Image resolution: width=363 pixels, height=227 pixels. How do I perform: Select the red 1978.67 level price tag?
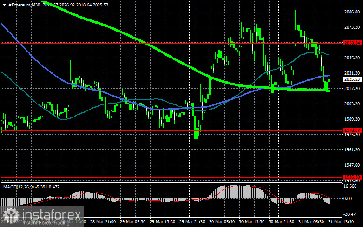click(352, 130)
